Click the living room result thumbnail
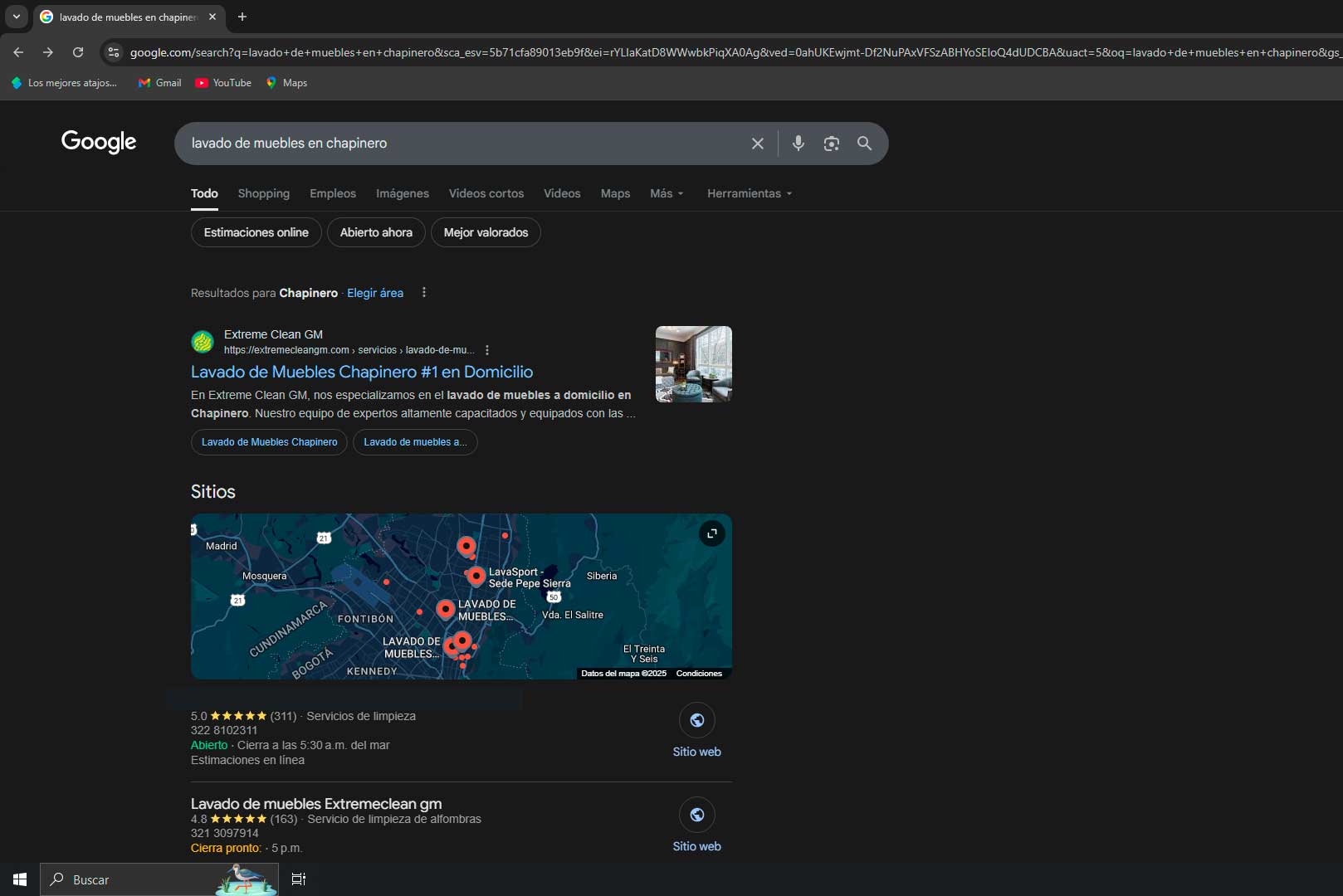The image size is (1343, 896). tap(694, 364)
